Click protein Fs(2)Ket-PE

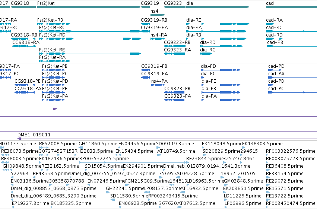click(x=55, y=89)
